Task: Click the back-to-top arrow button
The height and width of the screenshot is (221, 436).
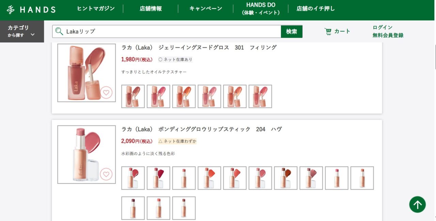Action: [418, 205]
